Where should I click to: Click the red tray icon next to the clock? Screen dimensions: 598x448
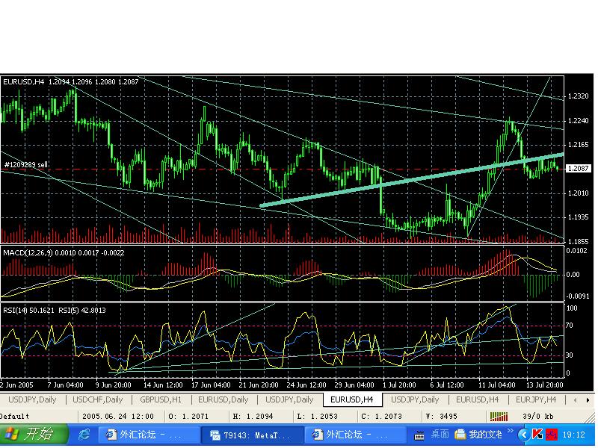click(x=552, y=435)
